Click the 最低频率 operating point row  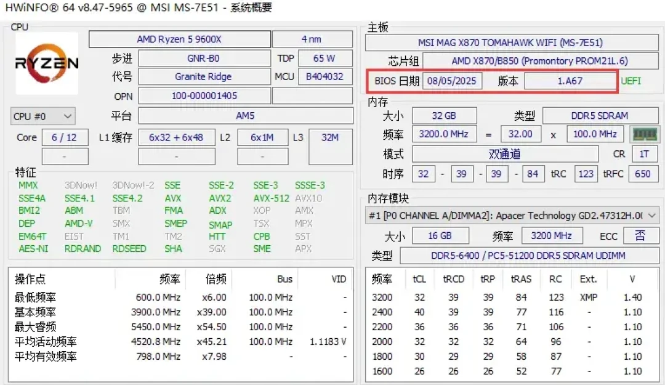tap(180, 297)
